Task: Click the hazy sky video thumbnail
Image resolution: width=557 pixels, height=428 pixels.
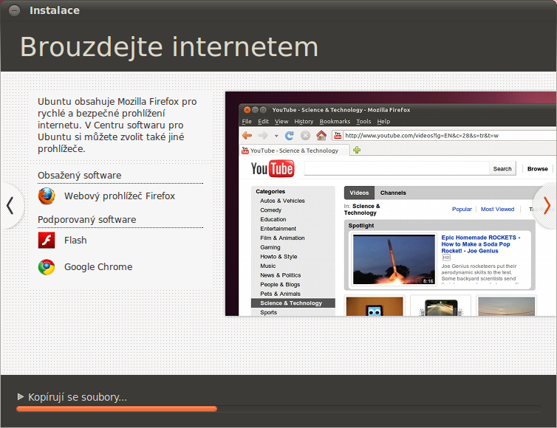Action: (506, 306)
